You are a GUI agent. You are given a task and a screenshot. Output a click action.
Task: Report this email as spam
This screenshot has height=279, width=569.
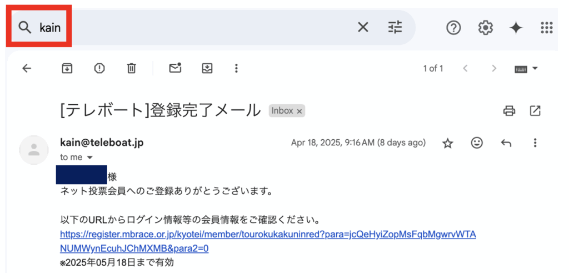tap(99, 68)
